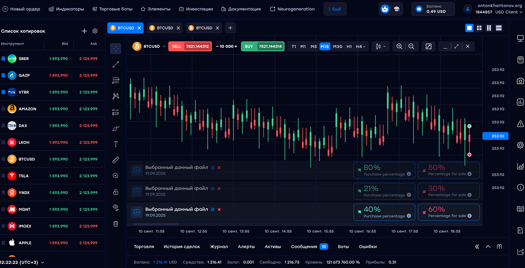Open the Сообщения tab
This screenshot has height=268, width=525.
click(x=309, y=246)
